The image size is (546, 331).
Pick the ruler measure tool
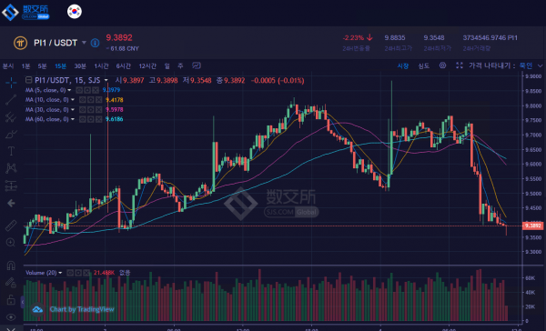11,226
